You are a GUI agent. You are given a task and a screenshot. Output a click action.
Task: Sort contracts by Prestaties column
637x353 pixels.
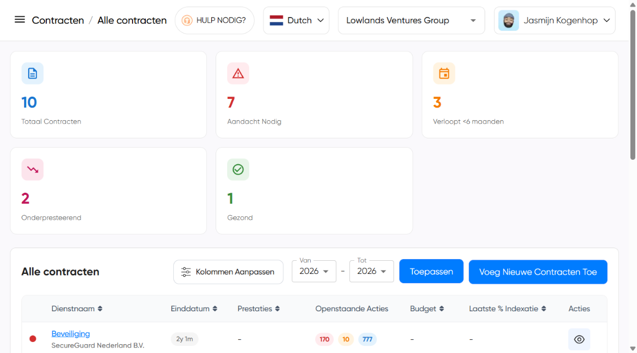[259, 309]
